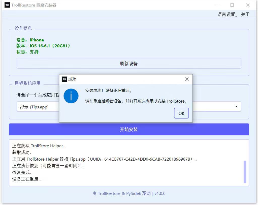Select the log line 获取成功。
258x205 pixels.
point(22,153)
